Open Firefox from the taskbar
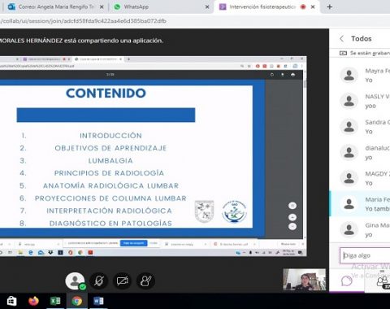Viewport: 390px width, 309px height. pos(33,301)
